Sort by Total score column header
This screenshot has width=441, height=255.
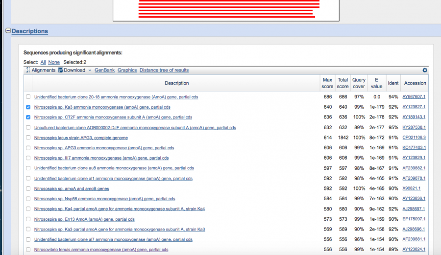tap(343, 83)
